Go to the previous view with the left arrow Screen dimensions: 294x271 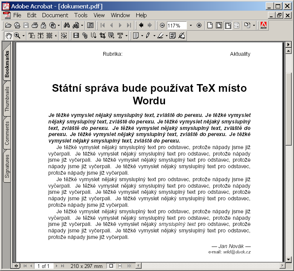(x=141, y=25)
